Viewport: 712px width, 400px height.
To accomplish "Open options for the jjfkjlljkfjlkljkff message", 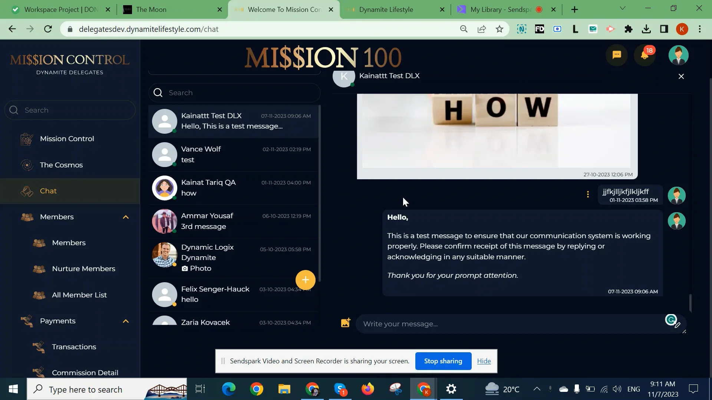I will [588, 194].
